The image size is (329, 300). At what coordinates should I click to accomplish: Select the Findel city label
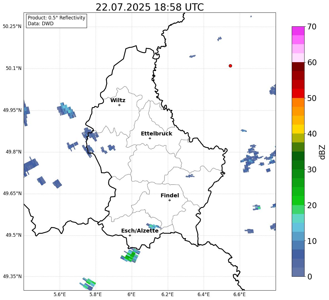[170, 195]
